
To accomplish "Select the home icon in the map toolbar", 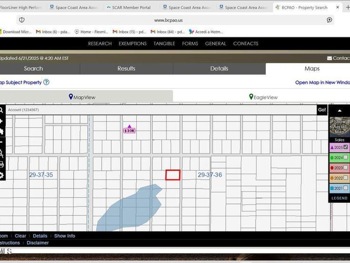I will [x=2, y=131].
